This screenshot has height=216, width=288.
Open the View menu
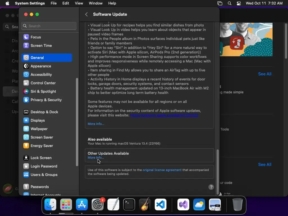click(79, 3)
